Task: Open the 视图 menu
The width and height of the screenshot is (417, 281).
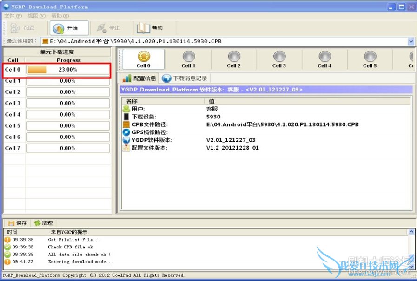Action: (36, 16)
